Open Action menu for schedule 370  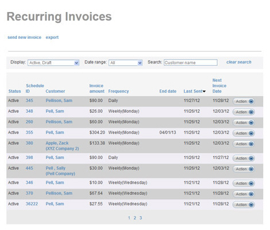[244, 194]
